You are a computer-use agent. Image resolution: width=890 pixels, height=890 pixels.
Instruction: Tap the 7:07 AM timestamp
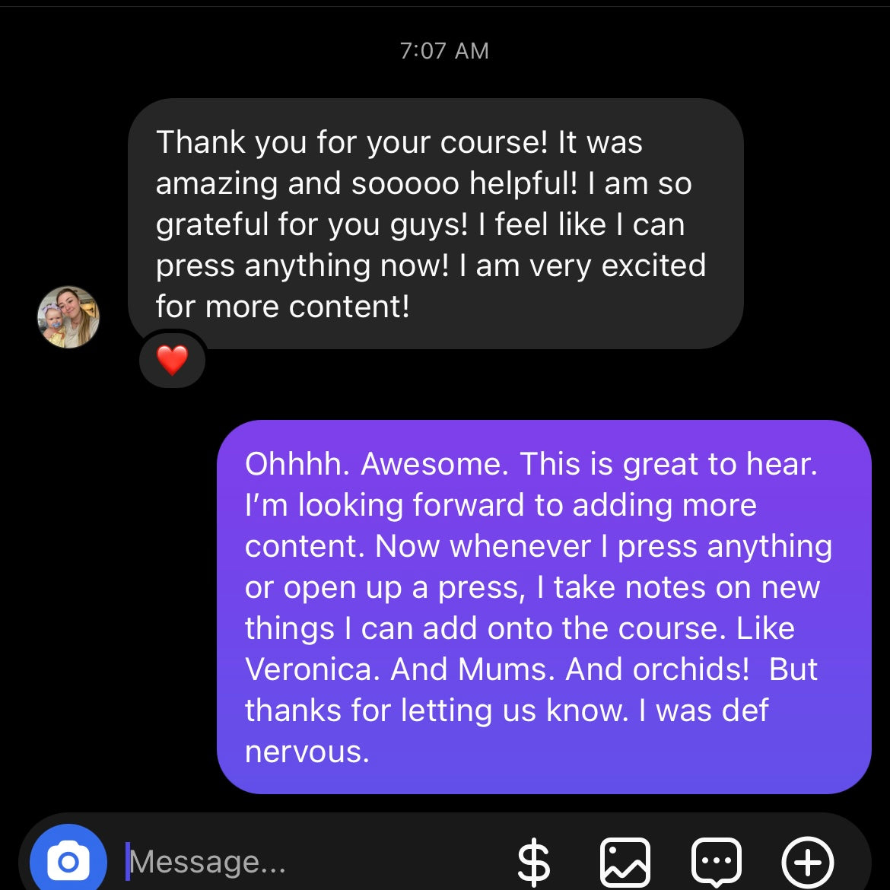pyautogui.click(x=444, y=51)
